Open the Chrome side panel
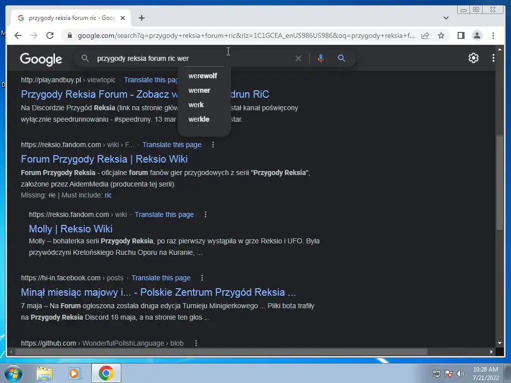The height and width of the screenshot is (383, 511). pos(461,35)
